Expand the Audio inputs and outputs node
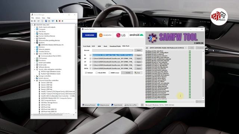This screenshot has width=239, height=134. pyautogui.click(x=35, y=27)
